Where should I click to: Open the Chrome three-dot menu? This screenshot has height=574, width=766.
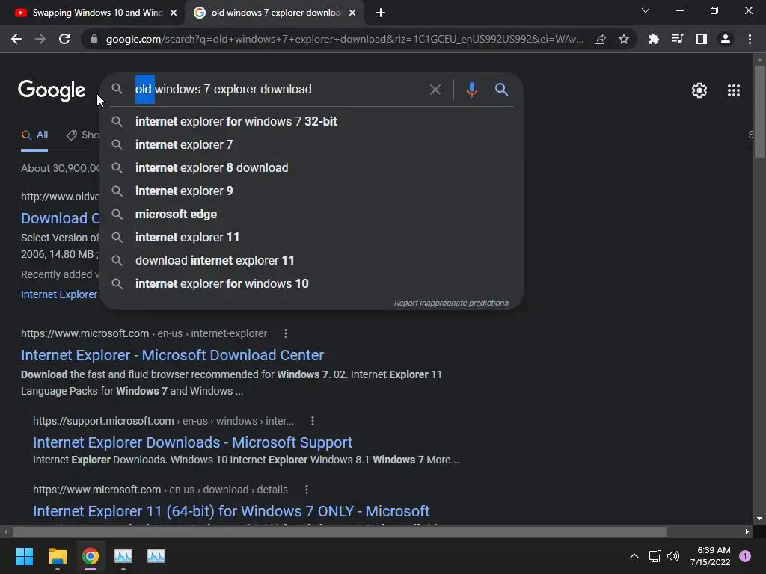(x=750, y=39)
